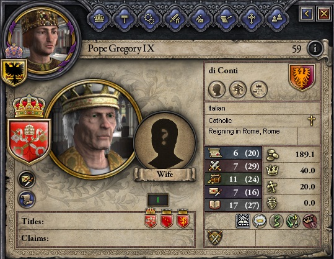The width and height of the screenshot is (334, 259).
Task: Open the factions scroll tab icon
Action: (226, 19)
